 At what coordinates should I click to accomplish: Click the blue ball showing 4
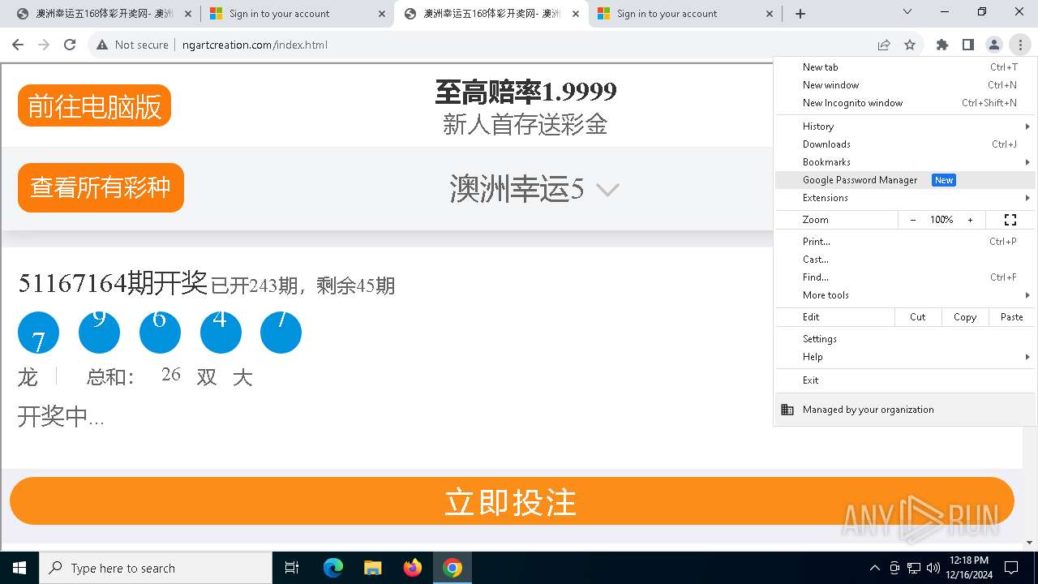click(x=221, y=333)
